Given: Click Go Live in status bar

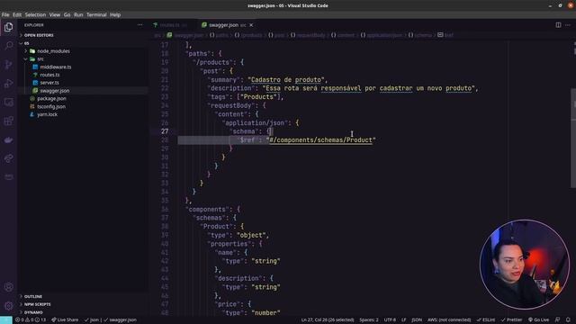Looking at the screenshot, I should 538,320.
